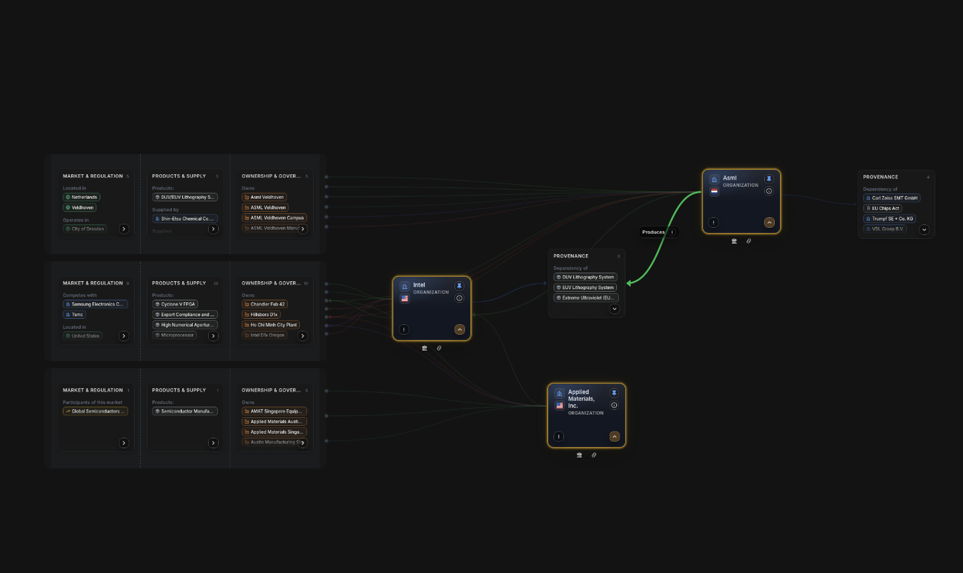Click the Chandler Fab 42 owned facility tag
This screenshot has width=963, height=573.
[x=264, y=304]
